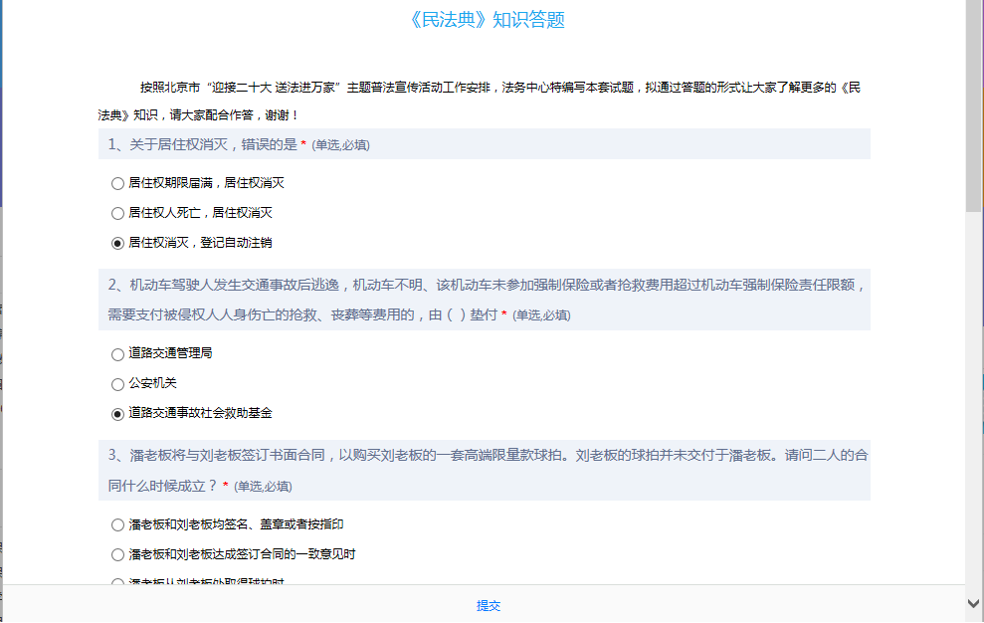
Task: Click the empty scrollbar track below the thumb
Action: (x=974, y=398)
